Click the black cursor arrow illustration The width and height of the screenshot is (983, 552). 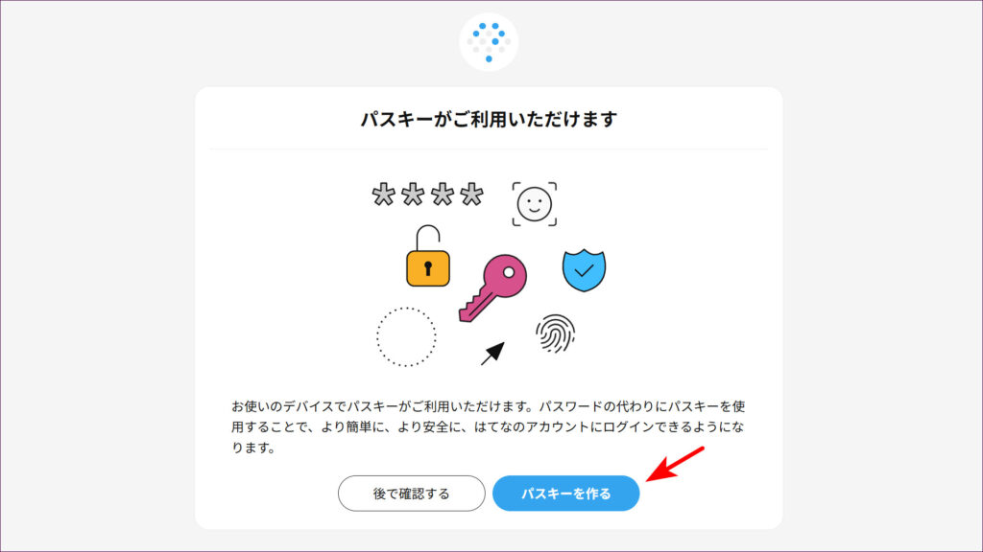tap(492, 353)
